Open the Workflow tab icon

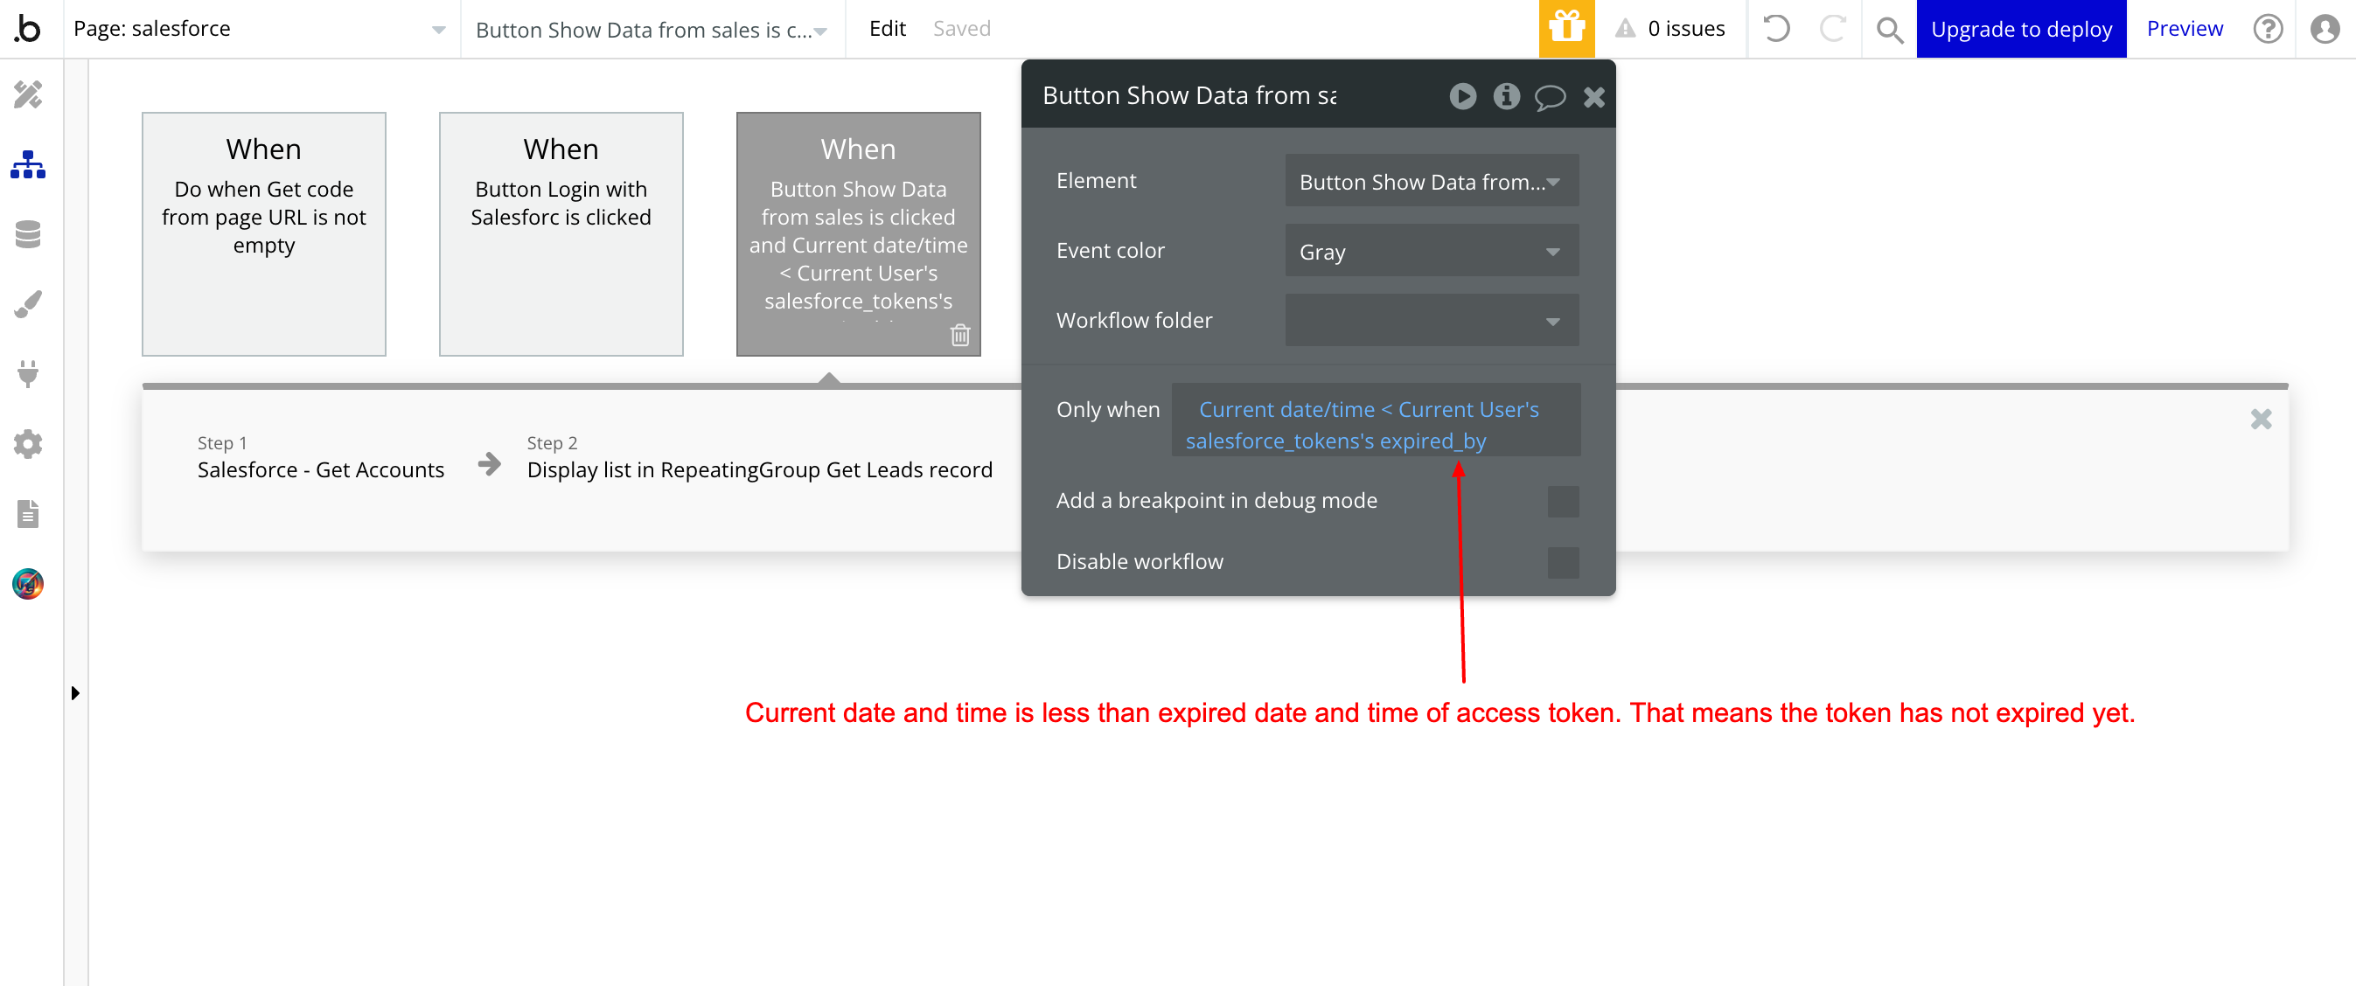28,164
